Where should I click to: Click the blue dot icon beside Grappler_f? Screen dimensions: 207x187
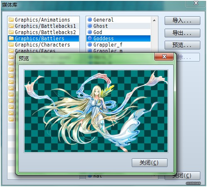(90, 44)
